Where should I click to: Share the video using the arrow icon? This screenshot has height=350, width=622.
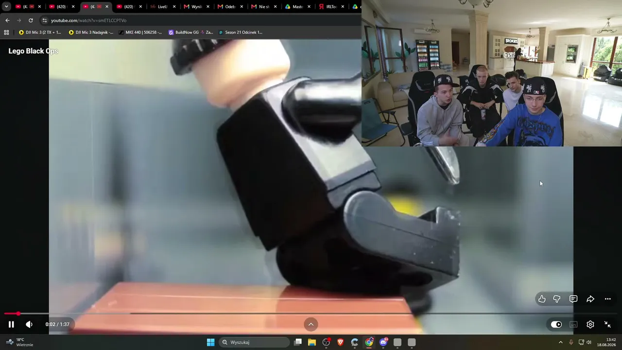click(590, 299)
